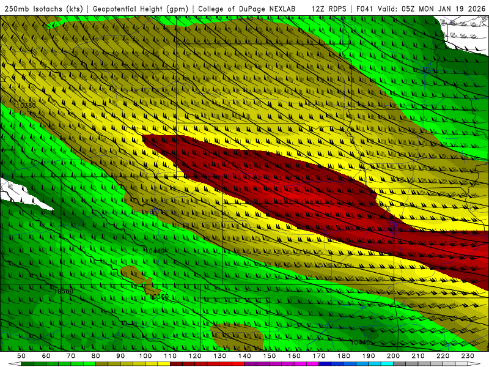The image size is (489, 367).
Task: Click the '12Z RDPS' model run text
Action: (x=329, y=9)
